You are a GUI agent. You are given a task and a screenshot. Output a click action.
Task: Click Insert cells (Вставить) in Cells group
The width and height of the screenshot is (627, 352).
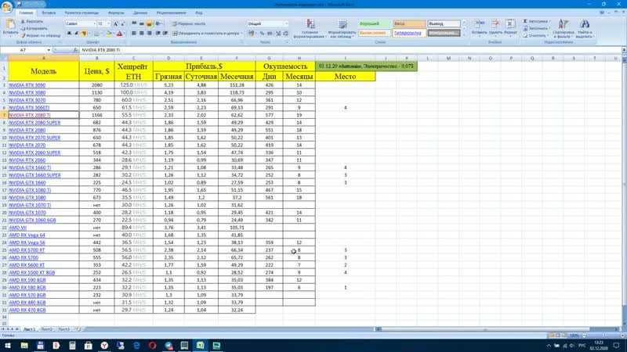(x=479, y=27)
